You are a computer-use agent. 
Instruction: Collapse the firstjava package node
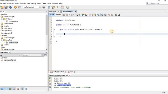pyautogui.click(x=2, y=19)
